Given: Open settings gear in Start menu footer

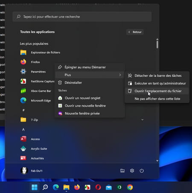Looking at the screenshot, I should click(x=132, y=171).
